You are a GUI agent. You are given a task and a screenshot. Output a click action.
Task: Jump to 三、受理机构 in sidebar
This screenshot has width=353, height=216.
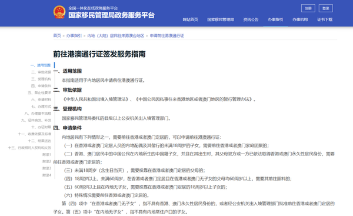tap(41, 79)
